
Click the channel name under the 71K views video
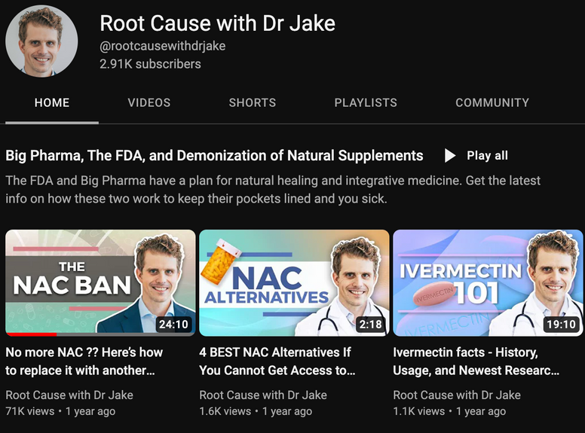coord(69,395)
